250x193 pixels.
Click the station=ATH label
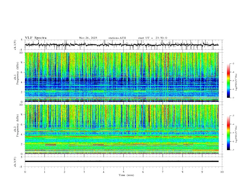(x=117, y=38)
